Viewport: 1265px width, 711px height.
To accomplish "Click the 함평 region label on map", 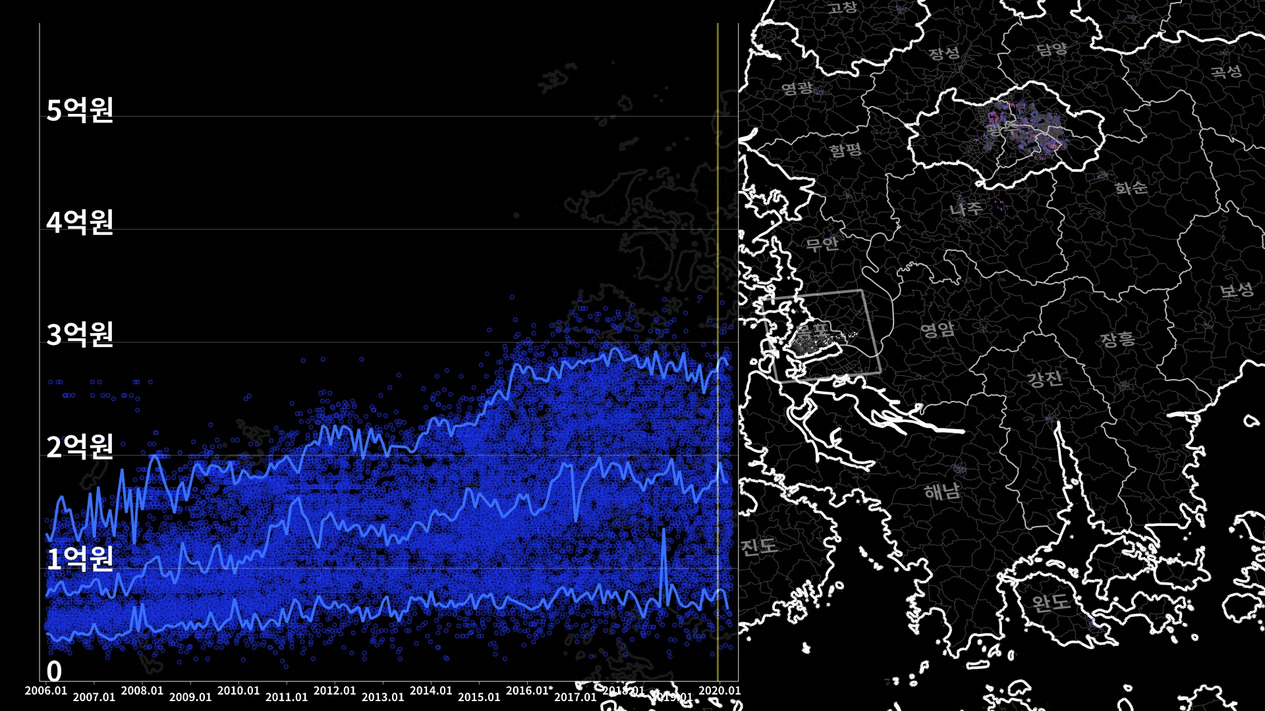I will (845, 150).
